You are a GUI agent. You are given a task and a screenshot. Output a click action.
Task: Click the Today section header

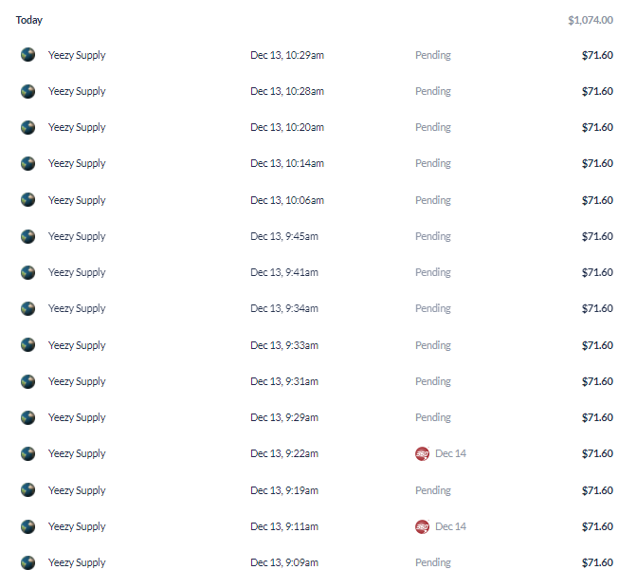click(29, 20)
